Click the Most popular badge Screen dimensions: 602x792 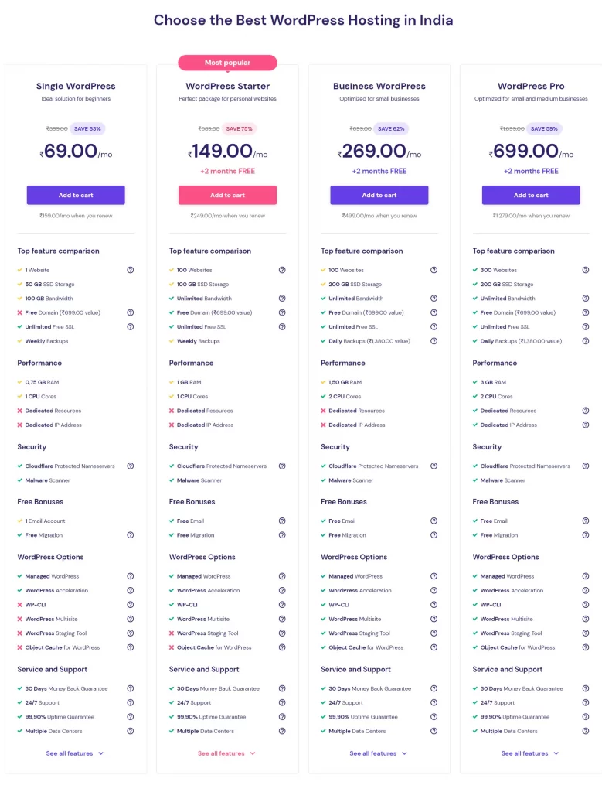point(227,63)
